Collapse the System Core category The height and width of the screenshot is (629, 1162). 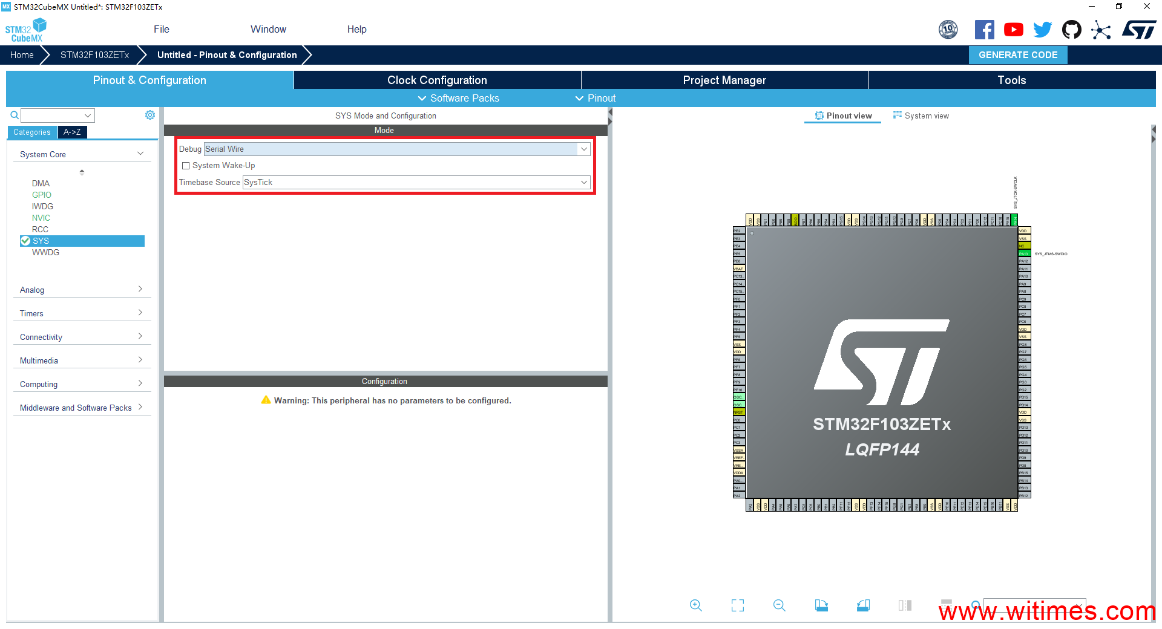click(x=82, y=154)
